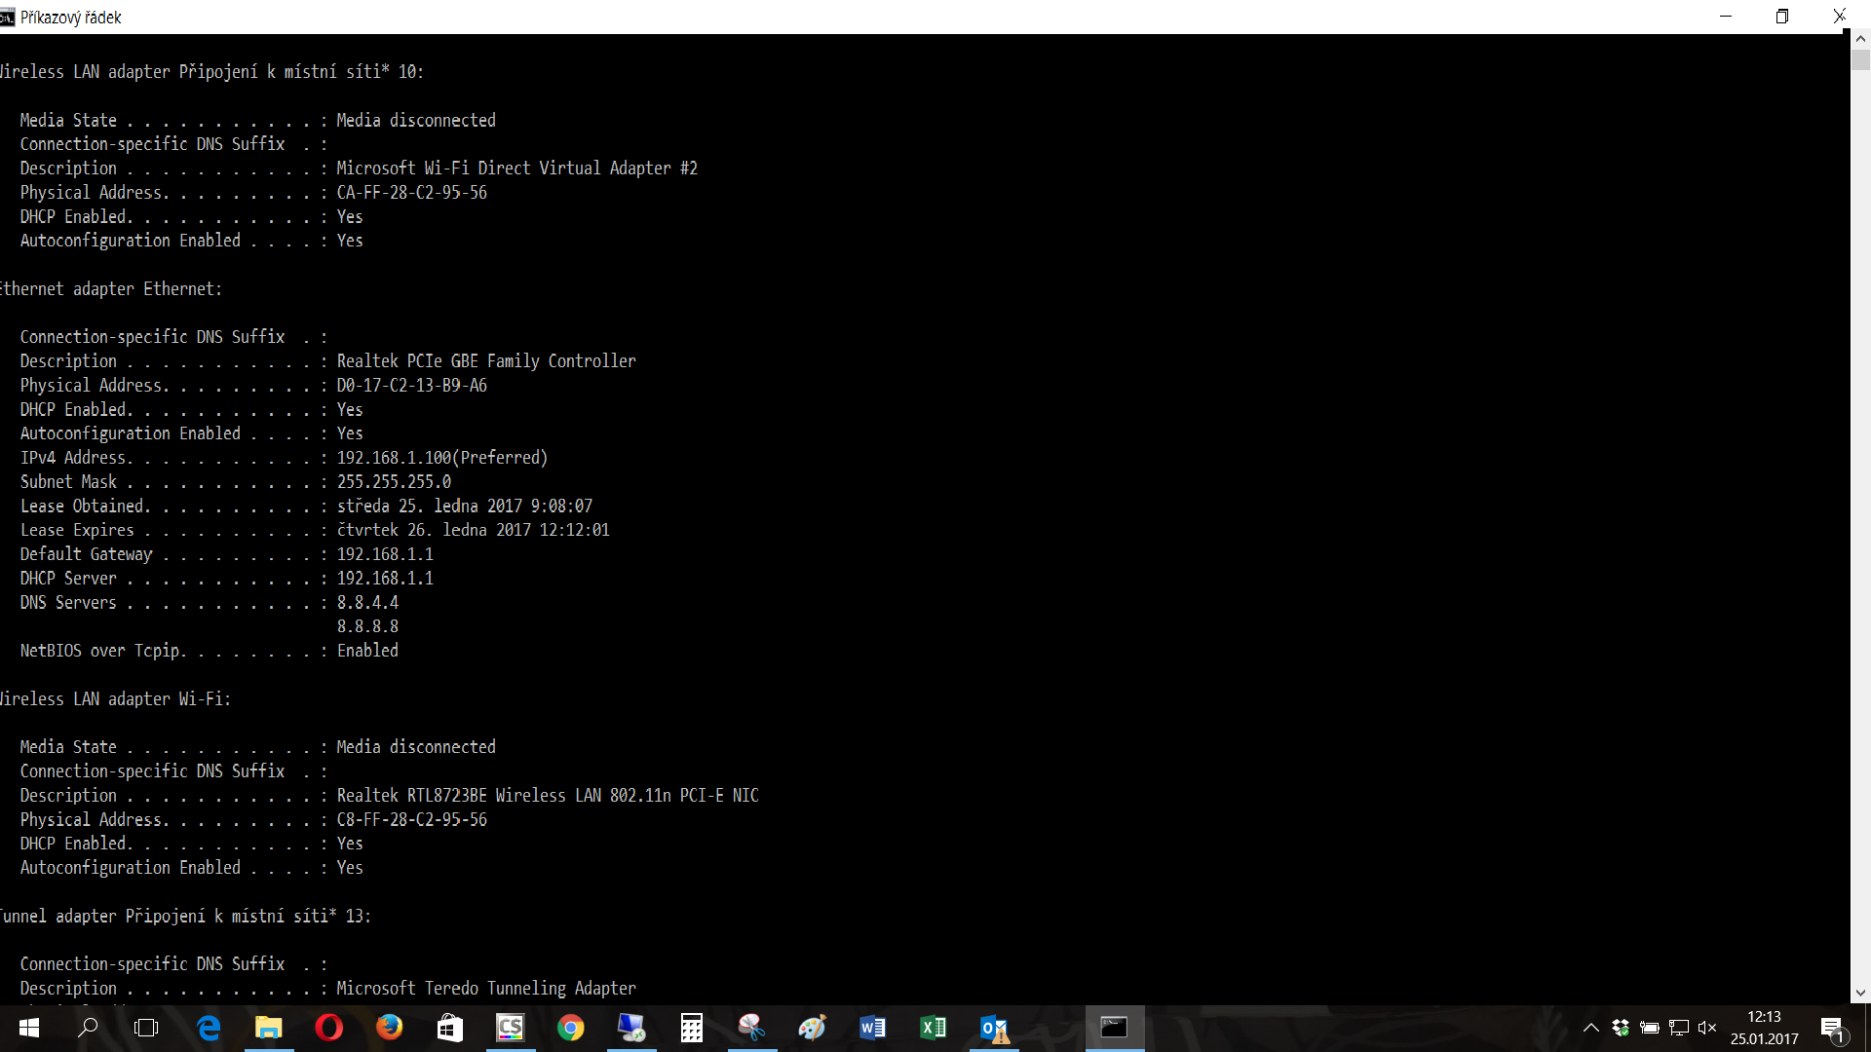Open Firefox from the taskbar
The image size is (1871, 1052).
390,1028
